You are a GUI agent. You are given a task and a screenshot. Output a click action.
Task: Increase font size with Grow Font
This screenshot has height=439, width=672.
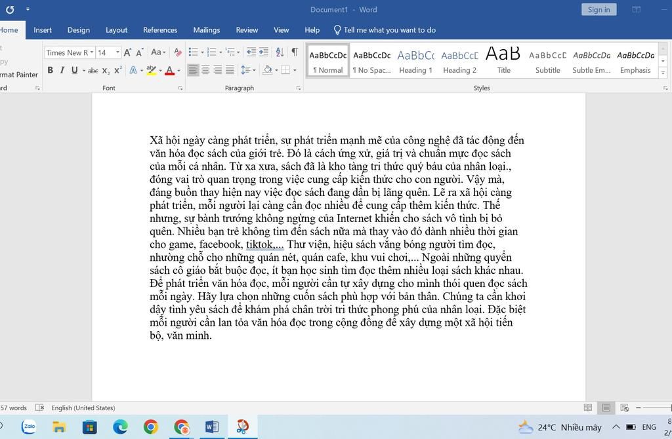127,52
